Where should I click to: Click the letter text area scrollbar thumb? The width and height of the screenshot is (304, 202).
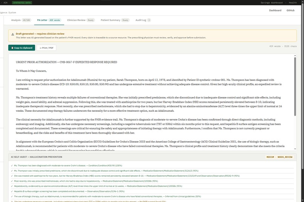click(295, 87)
